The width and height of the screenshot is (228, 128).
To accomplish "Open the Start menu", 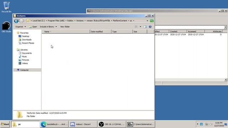I will (x=5, y=124).
